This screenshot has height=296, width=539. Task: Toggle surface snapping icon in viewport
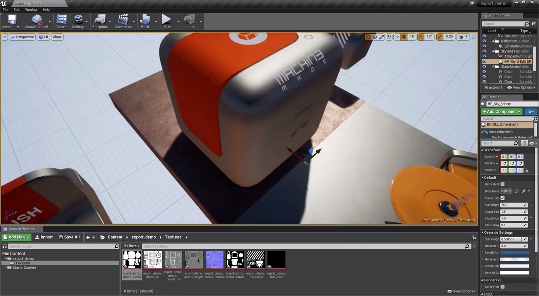(397, 37)
